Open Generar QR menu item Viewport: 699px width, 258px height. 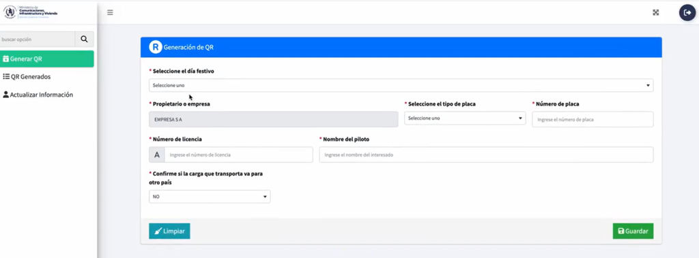click(x=47, y=59)
